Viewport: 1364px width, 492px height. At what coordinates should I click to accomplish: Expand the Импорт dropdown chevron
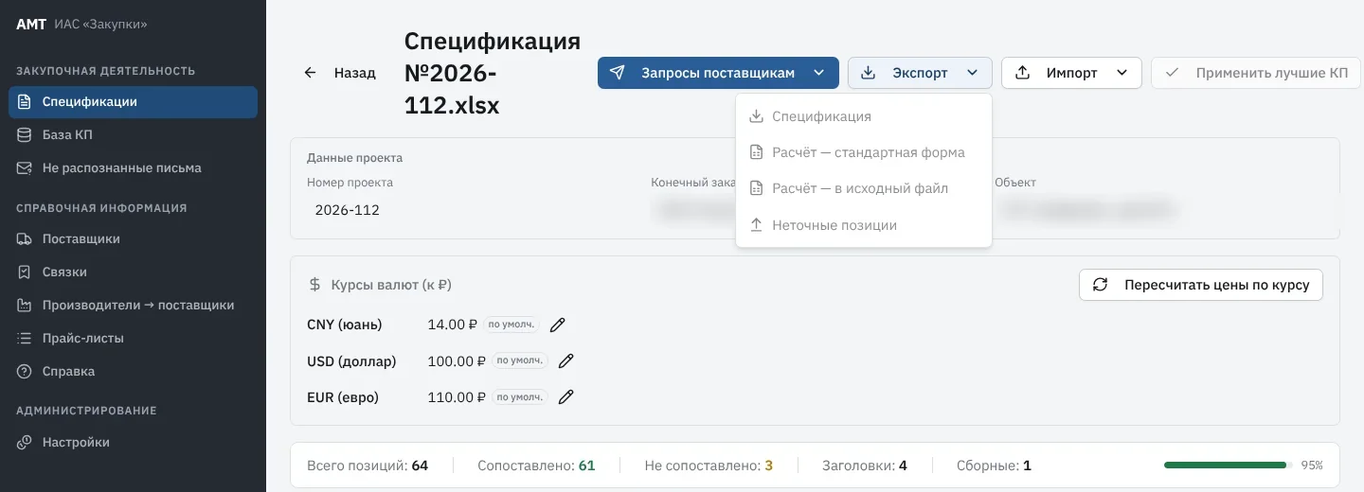pos(1122,73)
